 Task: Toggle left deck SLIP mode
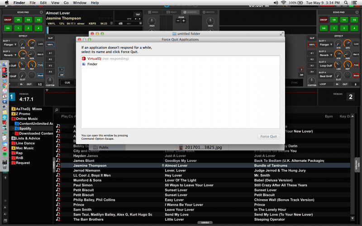pyautogui.click(x=50, y=38)
